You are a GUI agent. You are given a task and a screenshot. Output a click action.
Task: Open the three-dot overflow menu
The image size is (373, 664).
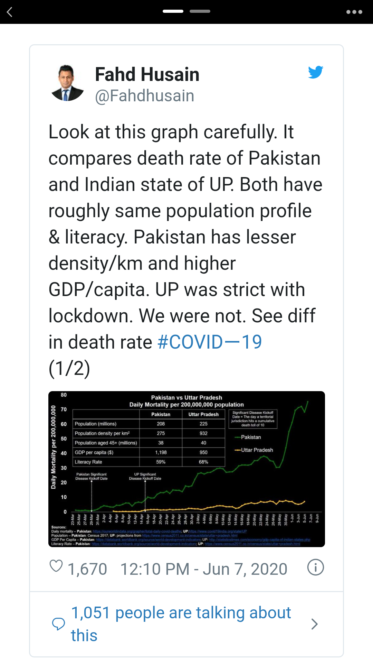click(x=354, y=12)
